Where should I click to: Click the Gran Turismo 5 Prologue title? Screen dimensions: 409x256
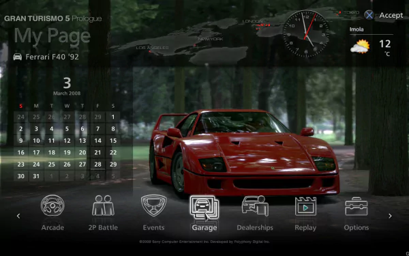[53, 18]
